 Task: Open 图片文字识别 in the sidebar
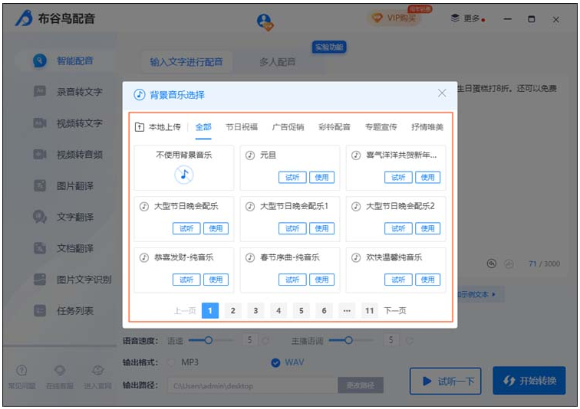pyautogui.click(x=40, y=280)
